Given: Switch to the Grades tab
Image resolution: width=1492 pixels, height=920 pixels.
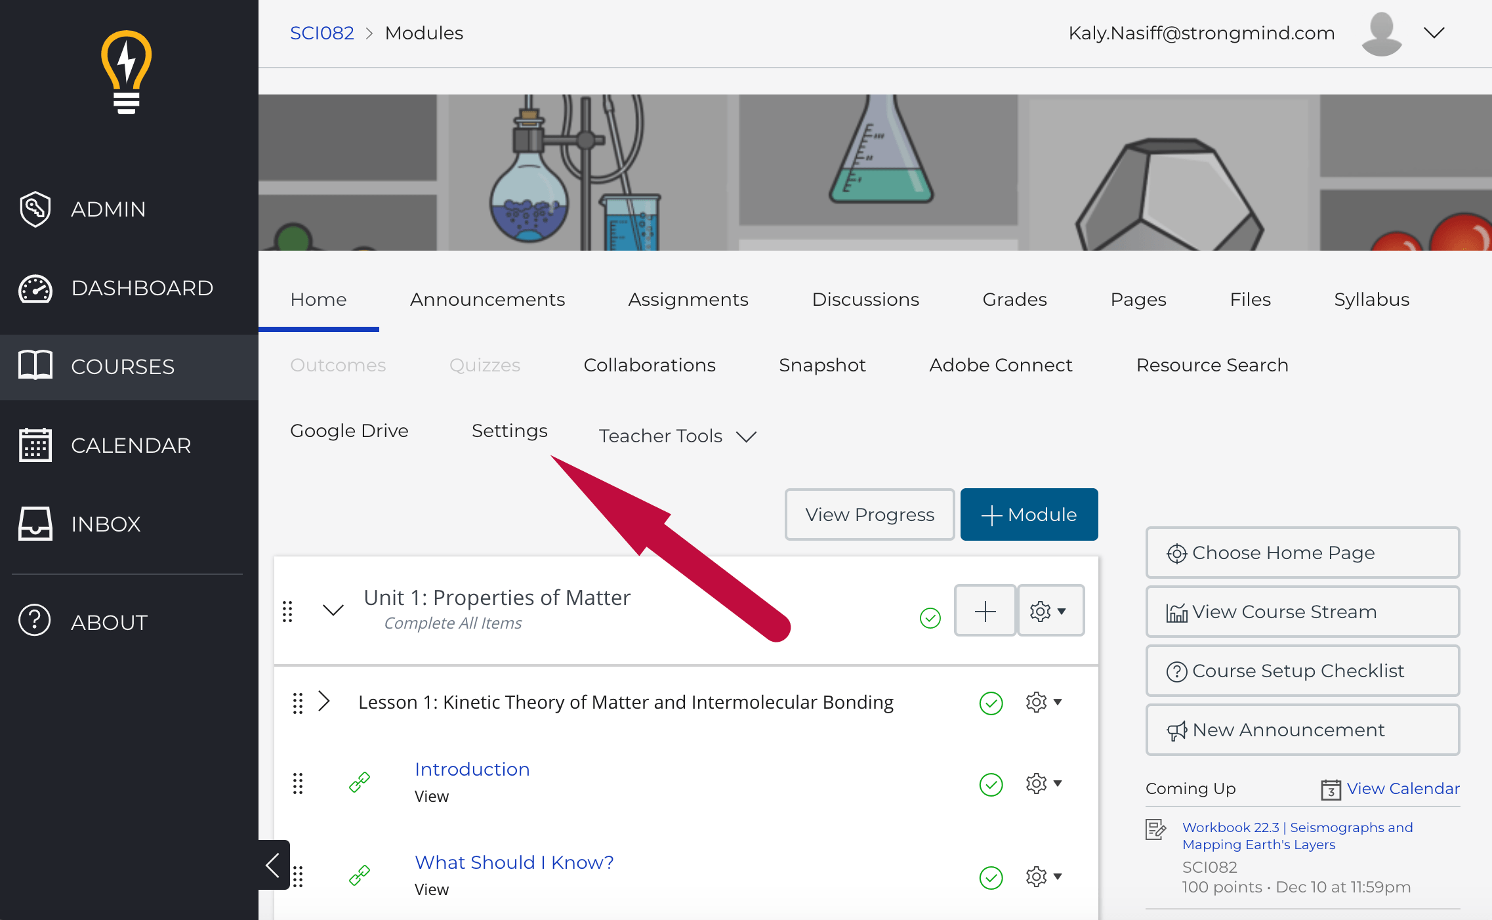Looking at the screenshot, I should click(x=1014, y=299).
